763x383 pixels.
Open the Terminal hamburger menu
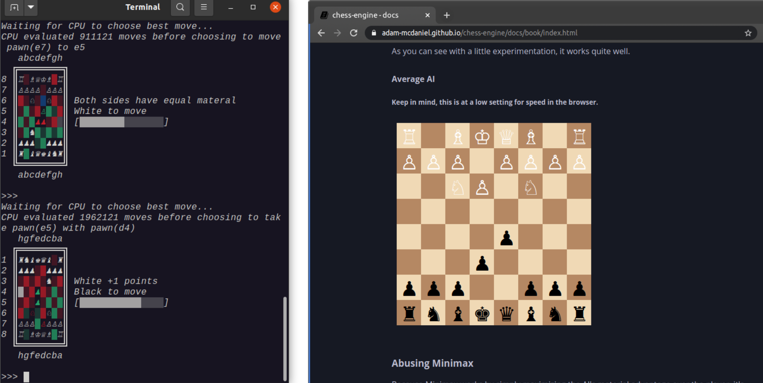click(x=204, y=7)
